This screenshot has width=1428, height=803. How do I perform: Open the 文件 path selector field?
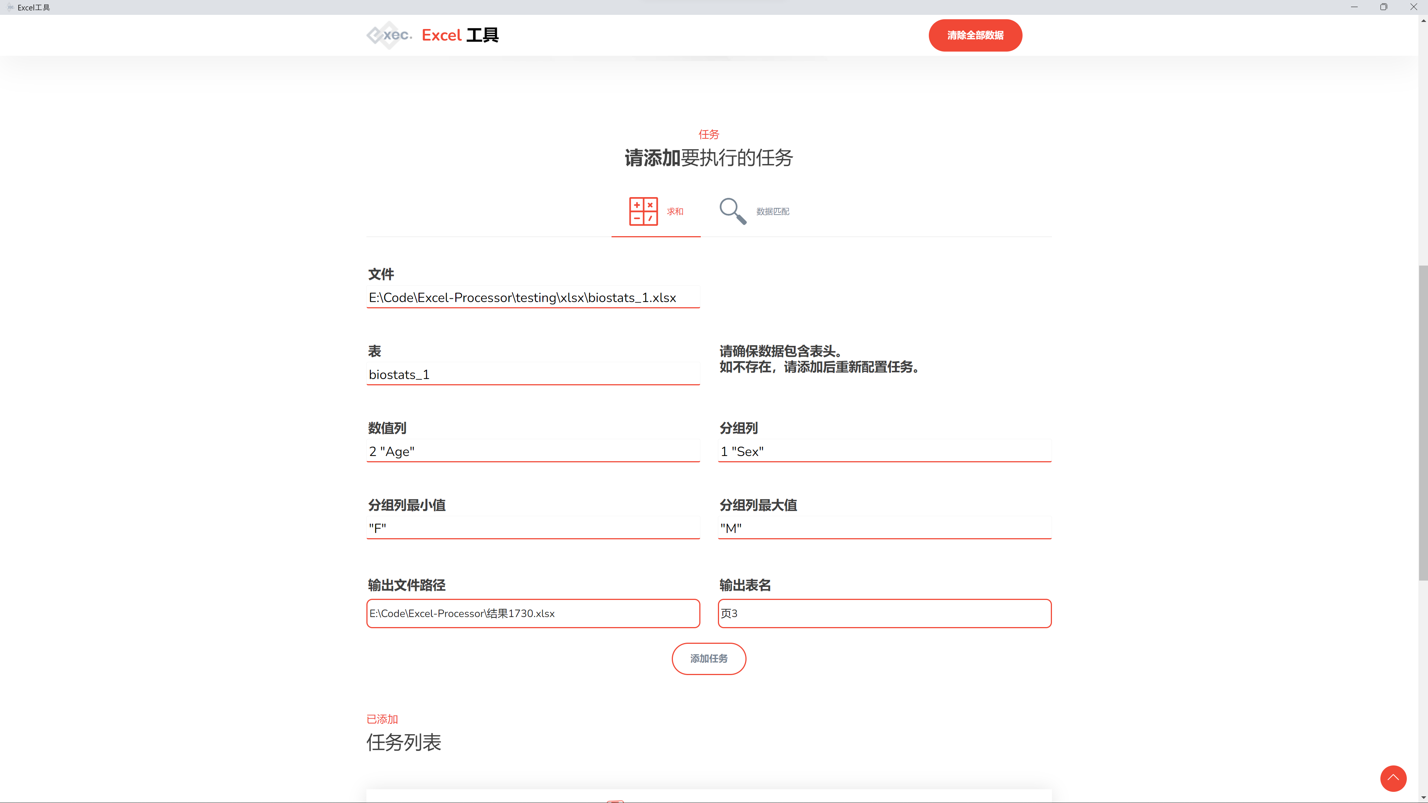(x=533, y=298)
